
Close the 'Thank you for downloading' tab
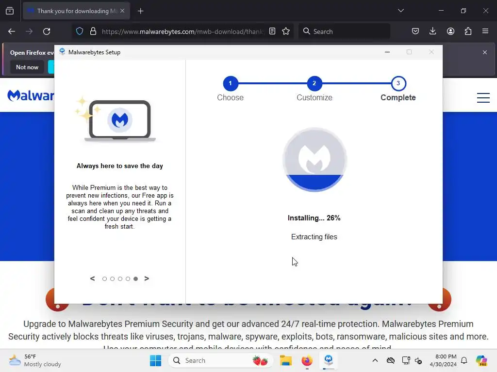(122, 11)
